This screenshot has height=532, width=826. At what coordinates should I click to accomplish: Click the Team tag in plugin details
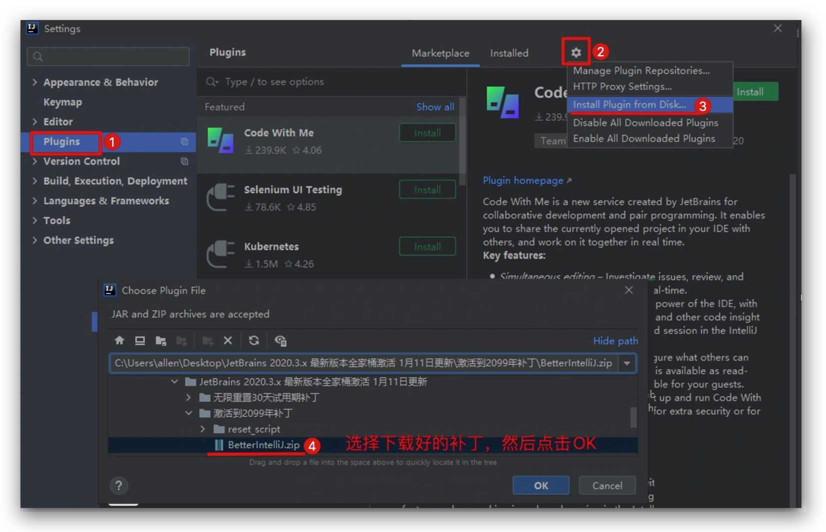(x=551, y=141)
